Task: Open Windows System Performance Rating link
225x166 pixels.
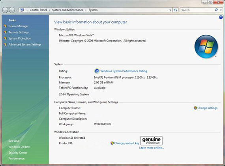Action: coord(124,71)
